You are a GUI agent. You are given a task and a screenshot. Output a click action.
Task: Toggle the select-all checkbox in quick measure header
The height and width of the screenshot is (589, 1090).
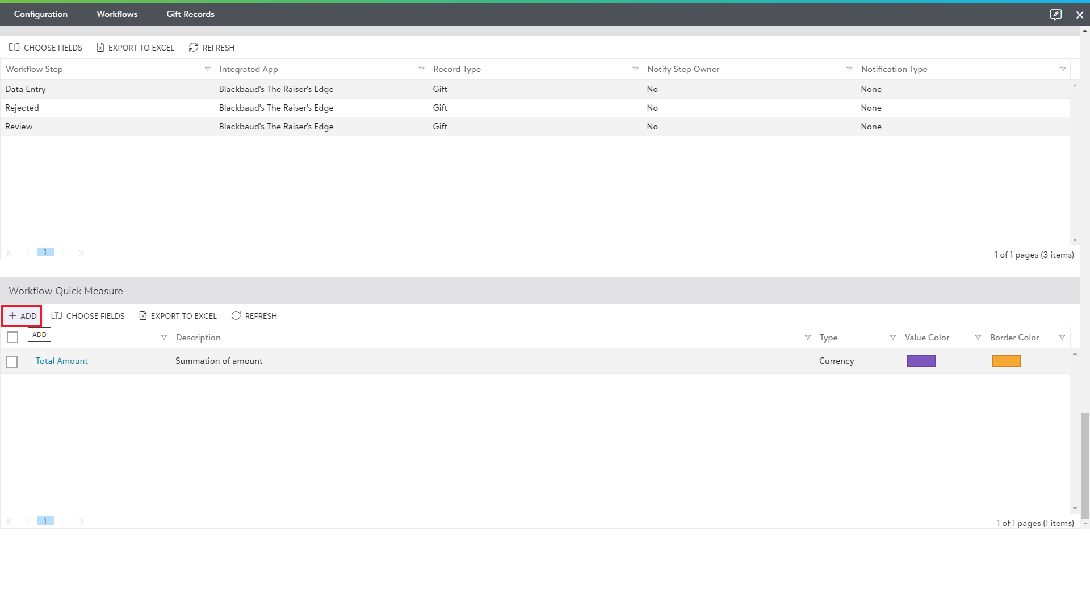pyautogui.click(x=12, y=338)
